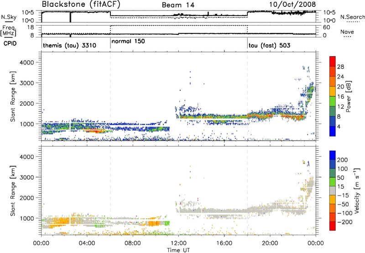Image resolution: width=365 pixels, height=253 pixels.
Task: Click the '04:00' time axis label
Action: 87,243
